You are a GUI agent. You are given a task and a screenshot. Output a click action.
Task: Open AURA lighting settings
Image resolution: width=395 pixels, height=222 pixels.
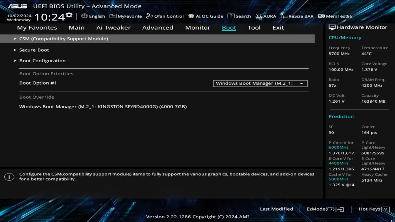[x=266, y=16]
